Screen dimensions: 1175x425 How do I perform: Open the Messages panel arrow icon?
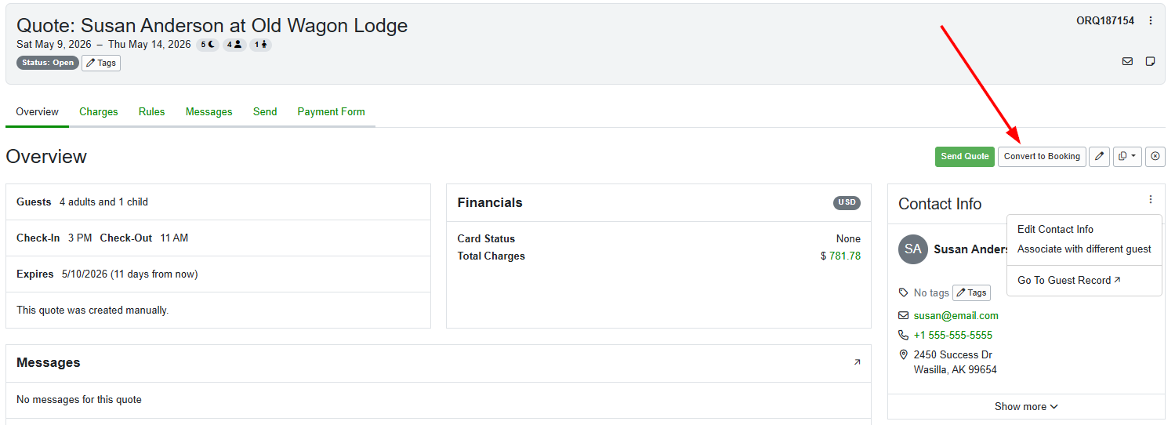tap(857, 362)
